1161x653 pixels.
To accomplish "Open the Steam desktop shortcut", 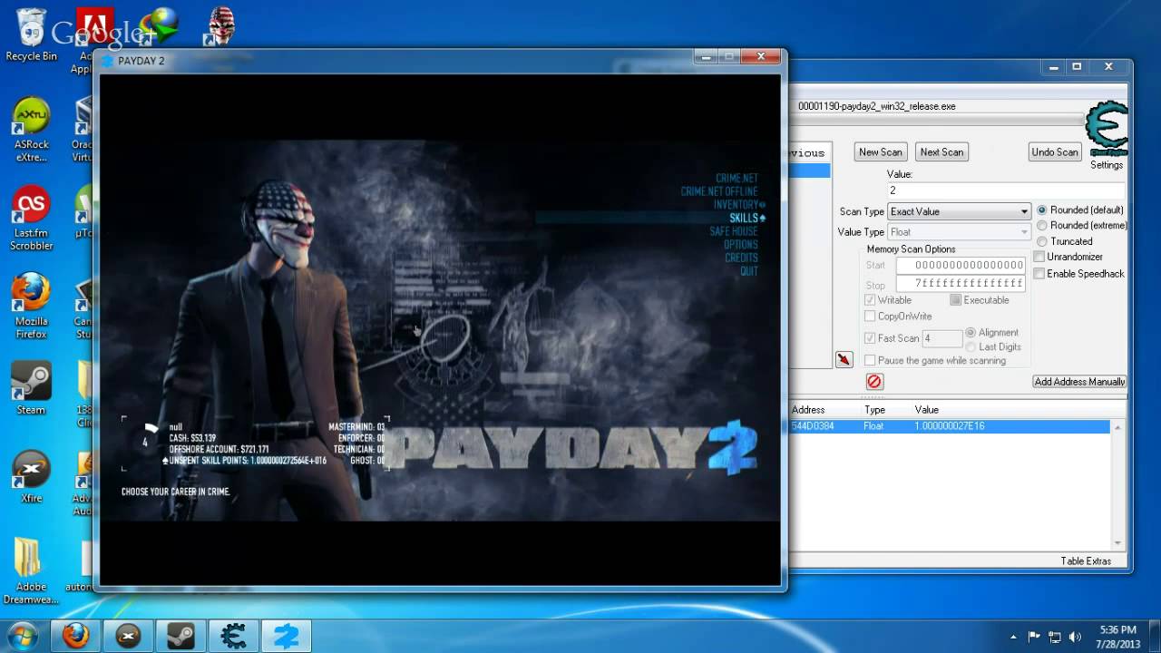I will [x=31, y=388].
